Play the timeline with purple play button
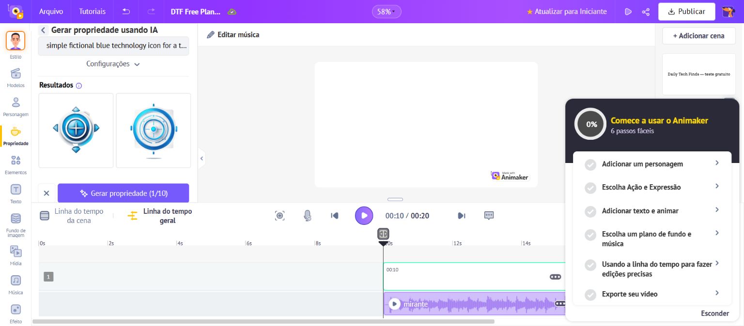744x326 pixels. click(x=364, y=215)
